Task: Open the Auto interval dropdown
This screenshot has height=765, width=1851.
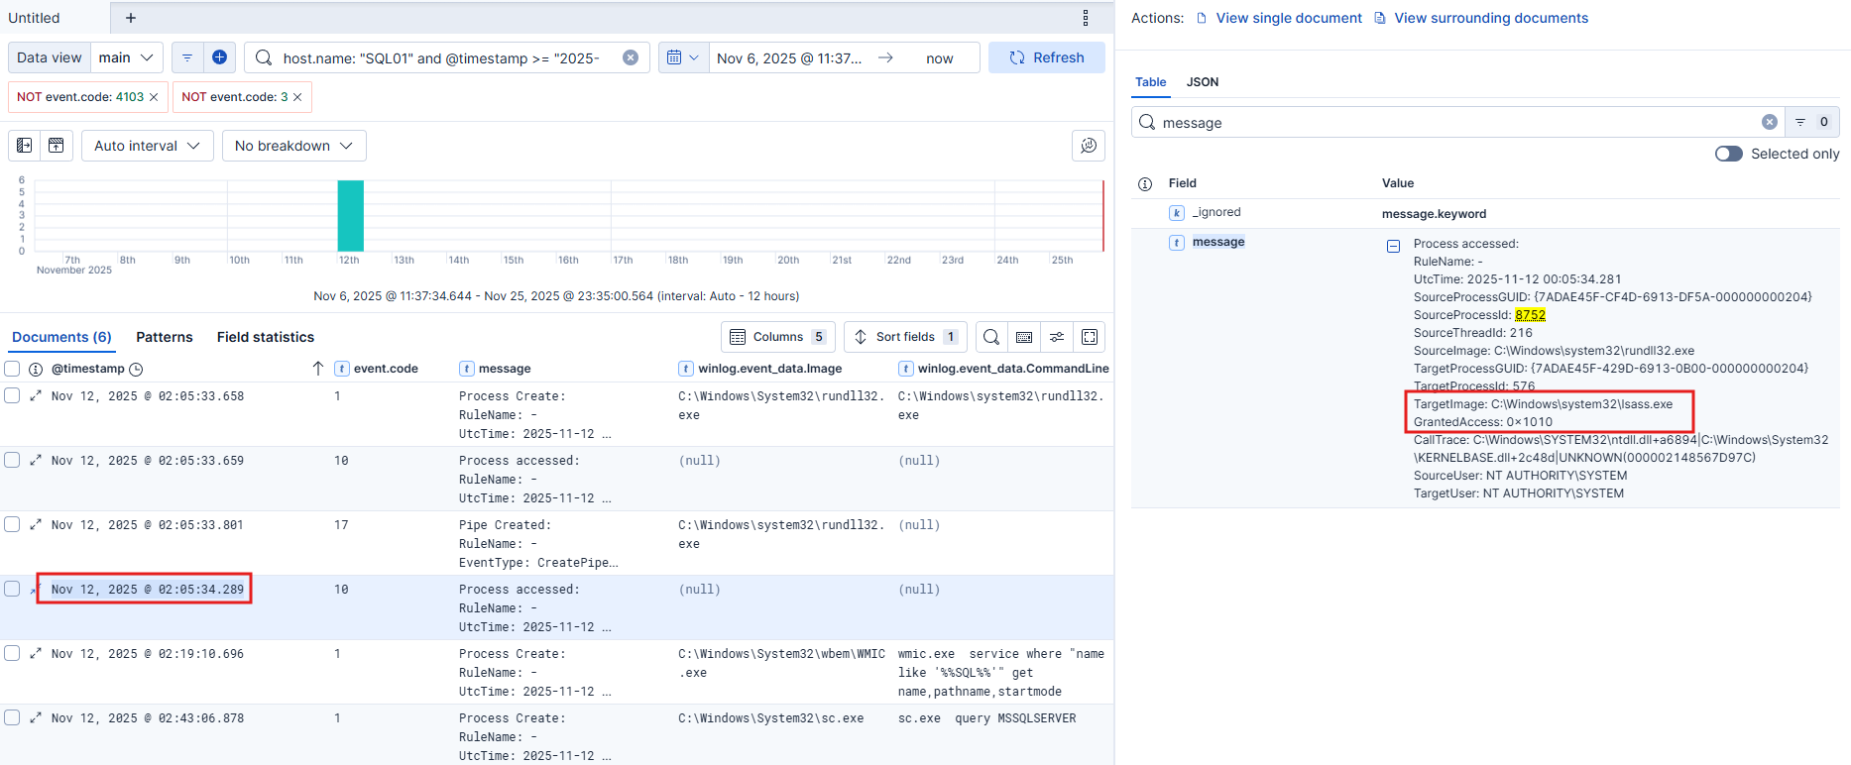Action: point(147,146)
